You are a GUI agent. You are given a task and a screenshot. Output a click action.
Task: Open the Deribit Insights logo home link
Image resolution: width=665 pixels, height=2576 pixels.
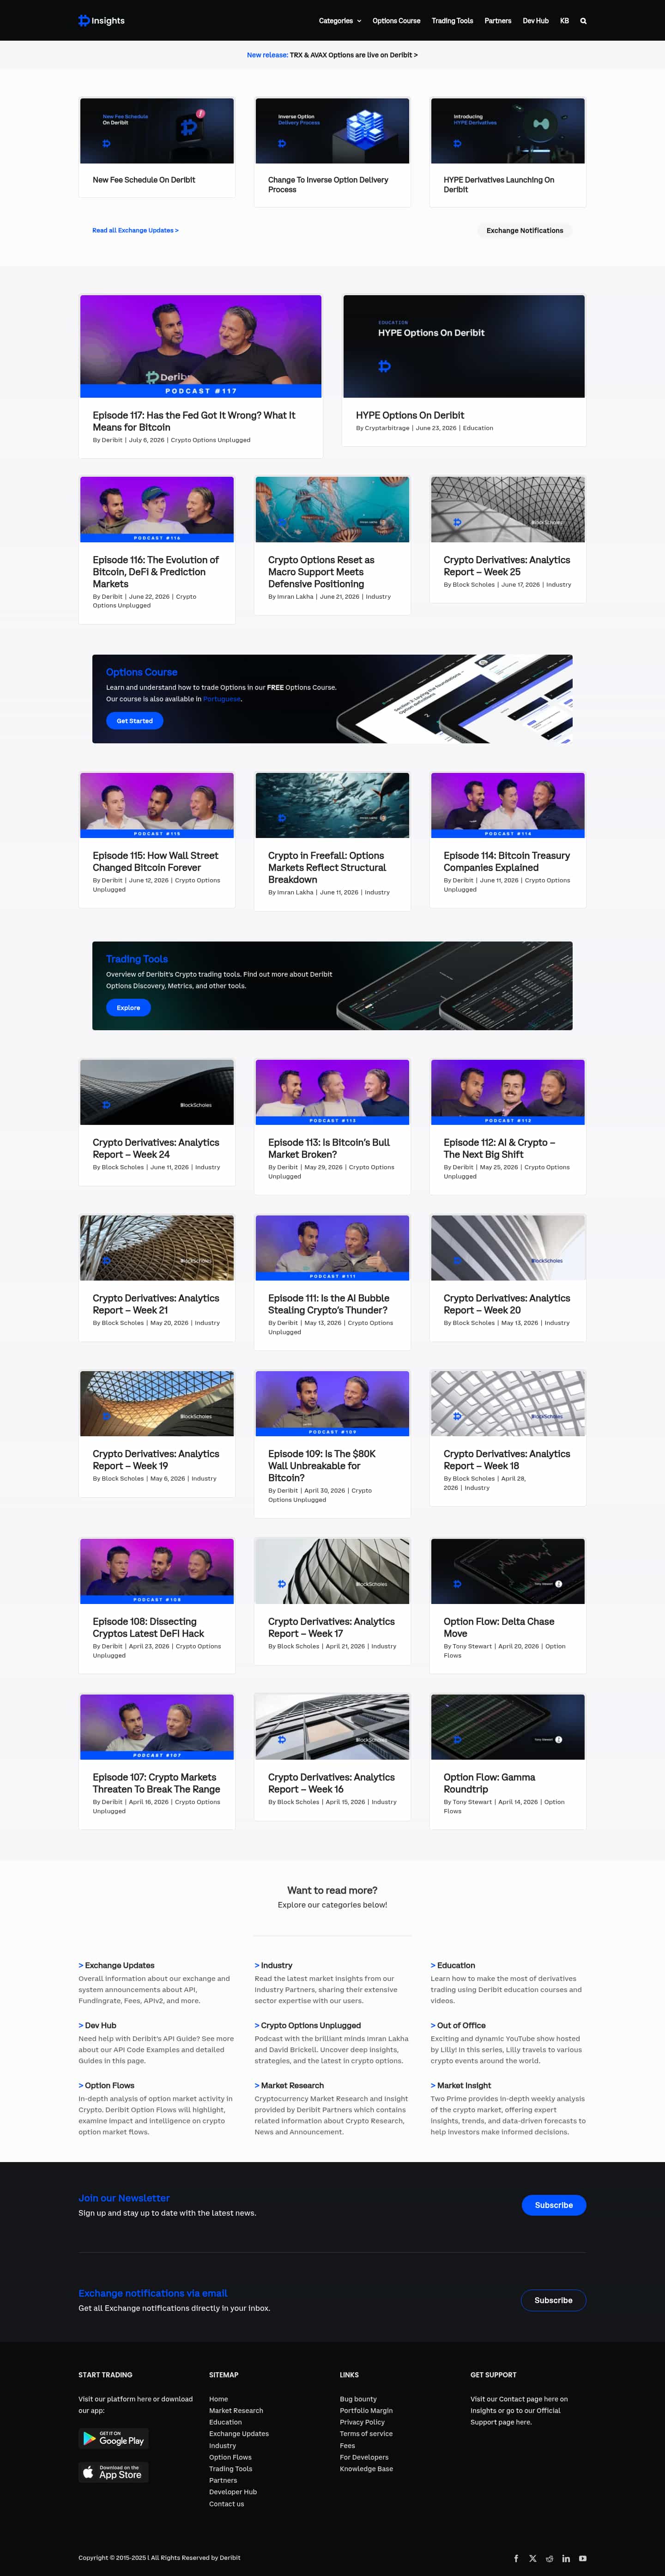(x=101, y=20)
